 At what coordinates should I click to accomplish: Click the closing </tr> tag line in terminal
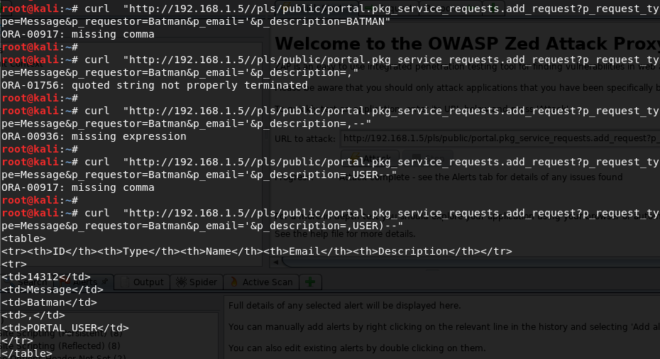[x=17, y=341]
